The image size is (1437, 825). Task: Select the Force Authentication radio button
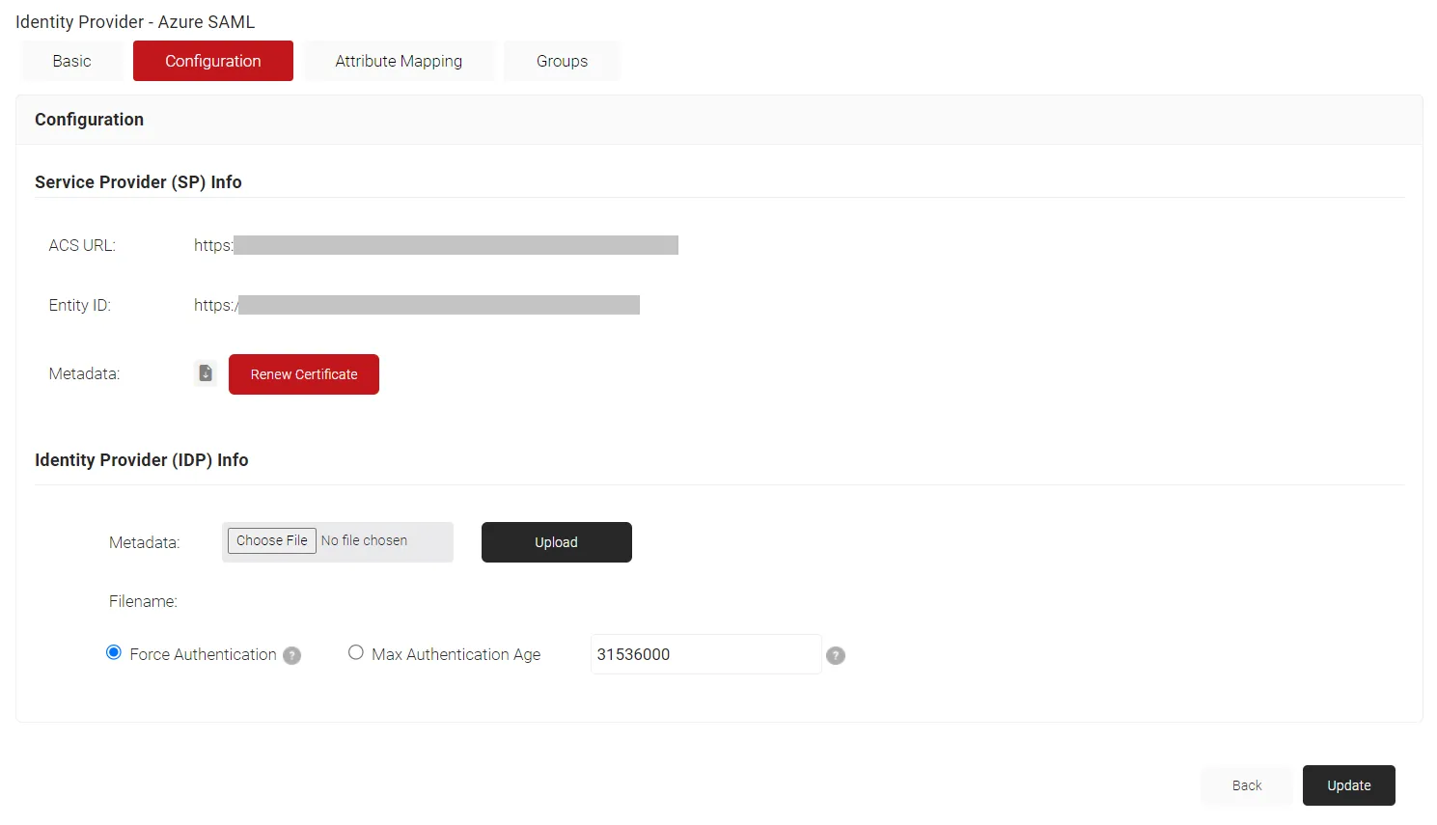[x=114, y=653]
